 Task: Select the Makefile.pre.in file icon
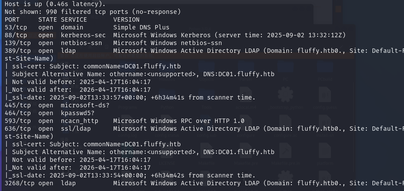point(285,151)
